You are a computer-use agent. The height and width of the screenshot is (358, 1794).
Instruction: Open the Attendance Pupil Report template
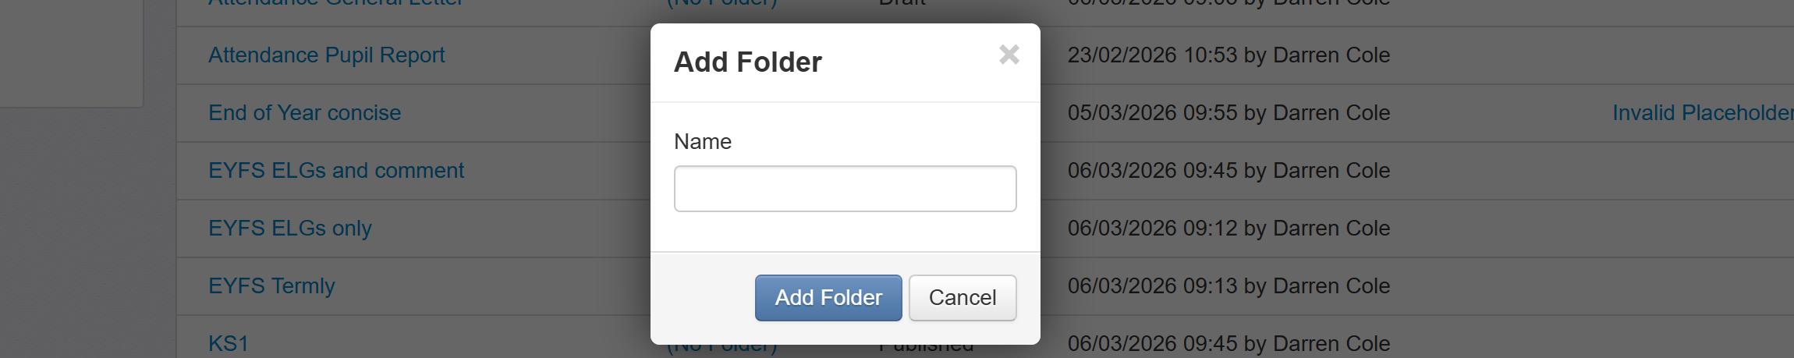[x=326, y=55]
